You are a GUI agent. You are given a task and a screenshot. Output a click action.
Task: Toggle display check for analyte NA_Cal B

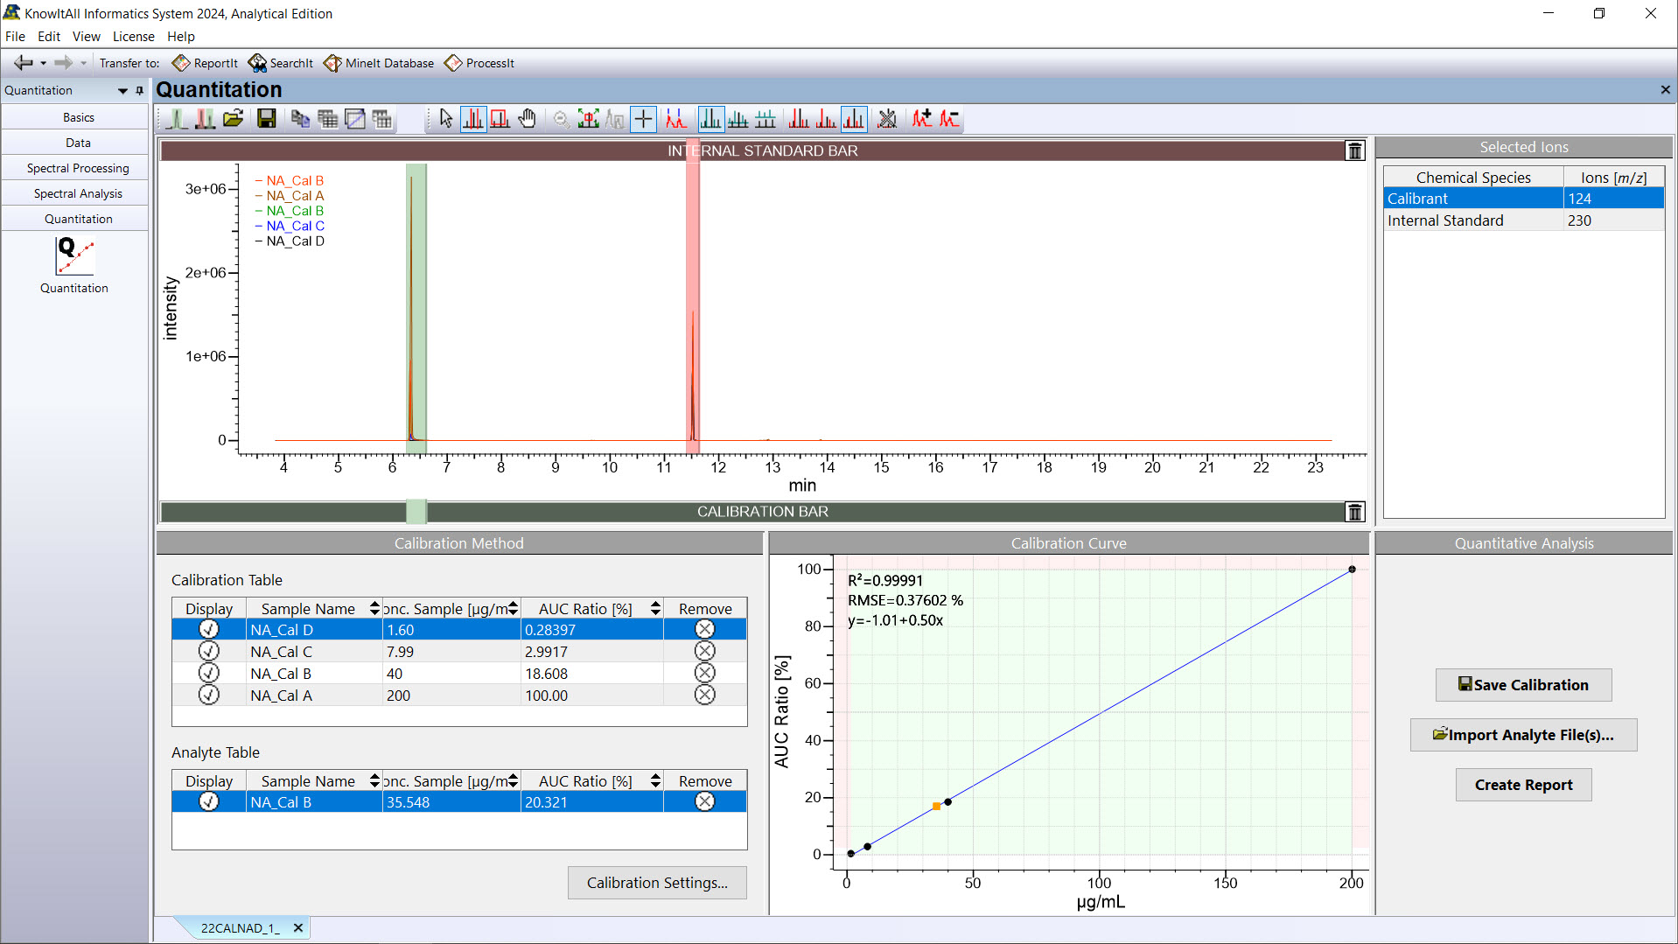tap(208, 802)
